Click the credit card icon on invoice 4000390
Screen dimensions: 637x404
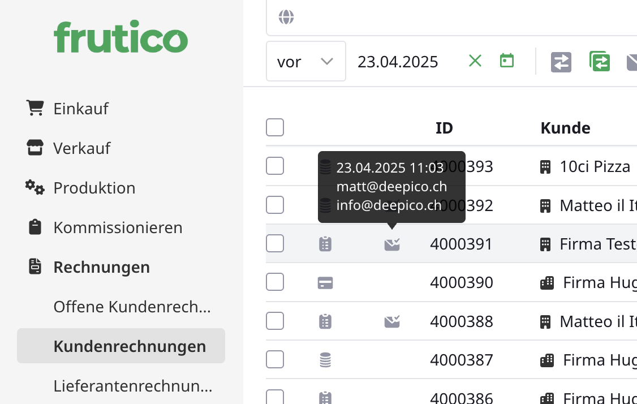pos(325,282)
